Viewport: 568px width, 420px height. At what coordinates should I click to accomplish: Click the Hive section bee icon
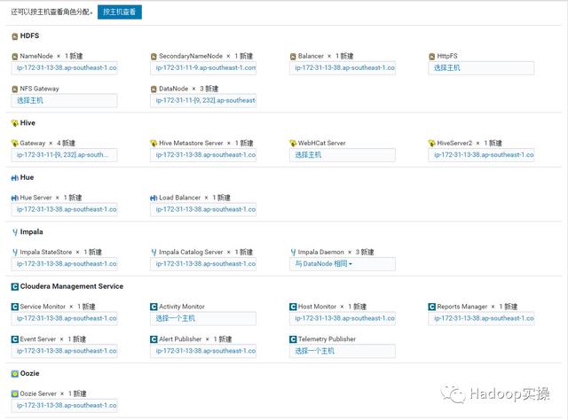tap(15, 123)
